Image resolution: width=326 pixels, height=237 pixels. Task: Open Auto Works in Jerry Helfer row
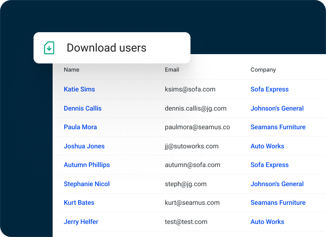tap(267, 222)
